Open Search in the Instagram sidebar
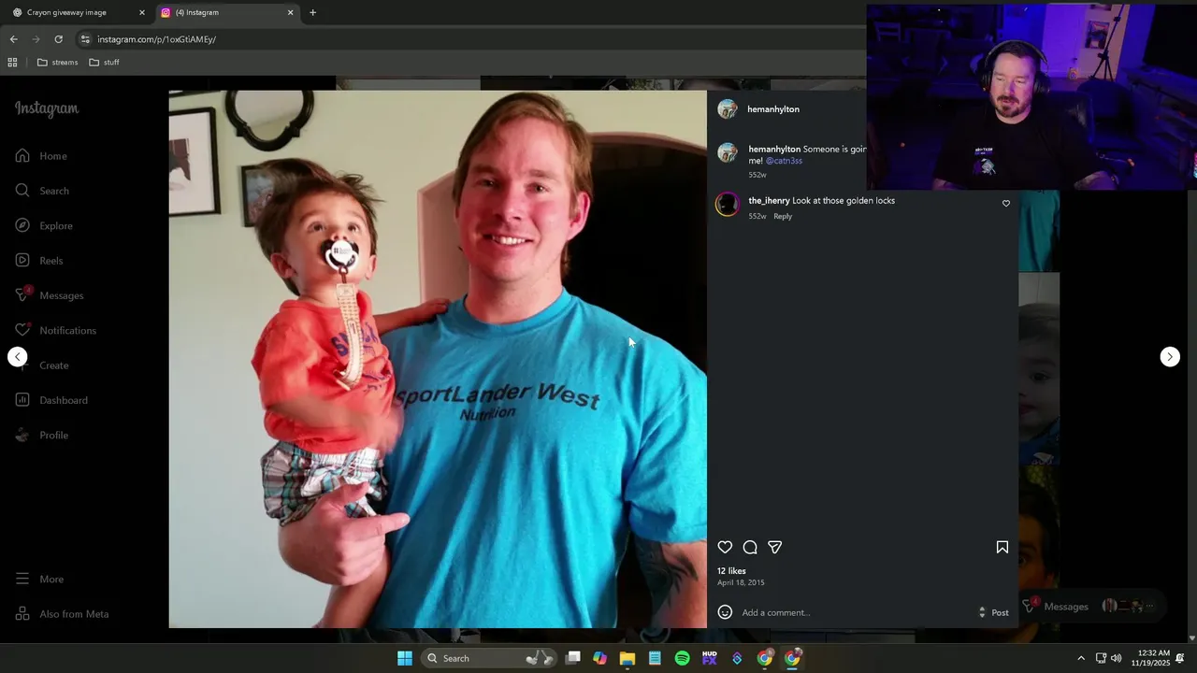Viewport: 1197px width, 673px height. point(42,191)
